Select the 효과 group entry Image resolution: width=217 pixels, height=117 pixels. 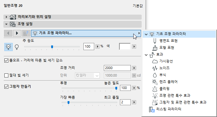[160, 54]
